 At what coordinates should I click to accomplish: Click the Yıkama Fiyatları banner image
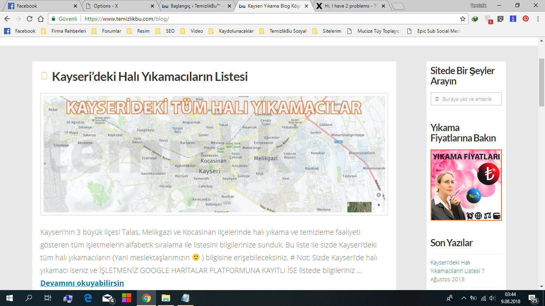point(466,185)
